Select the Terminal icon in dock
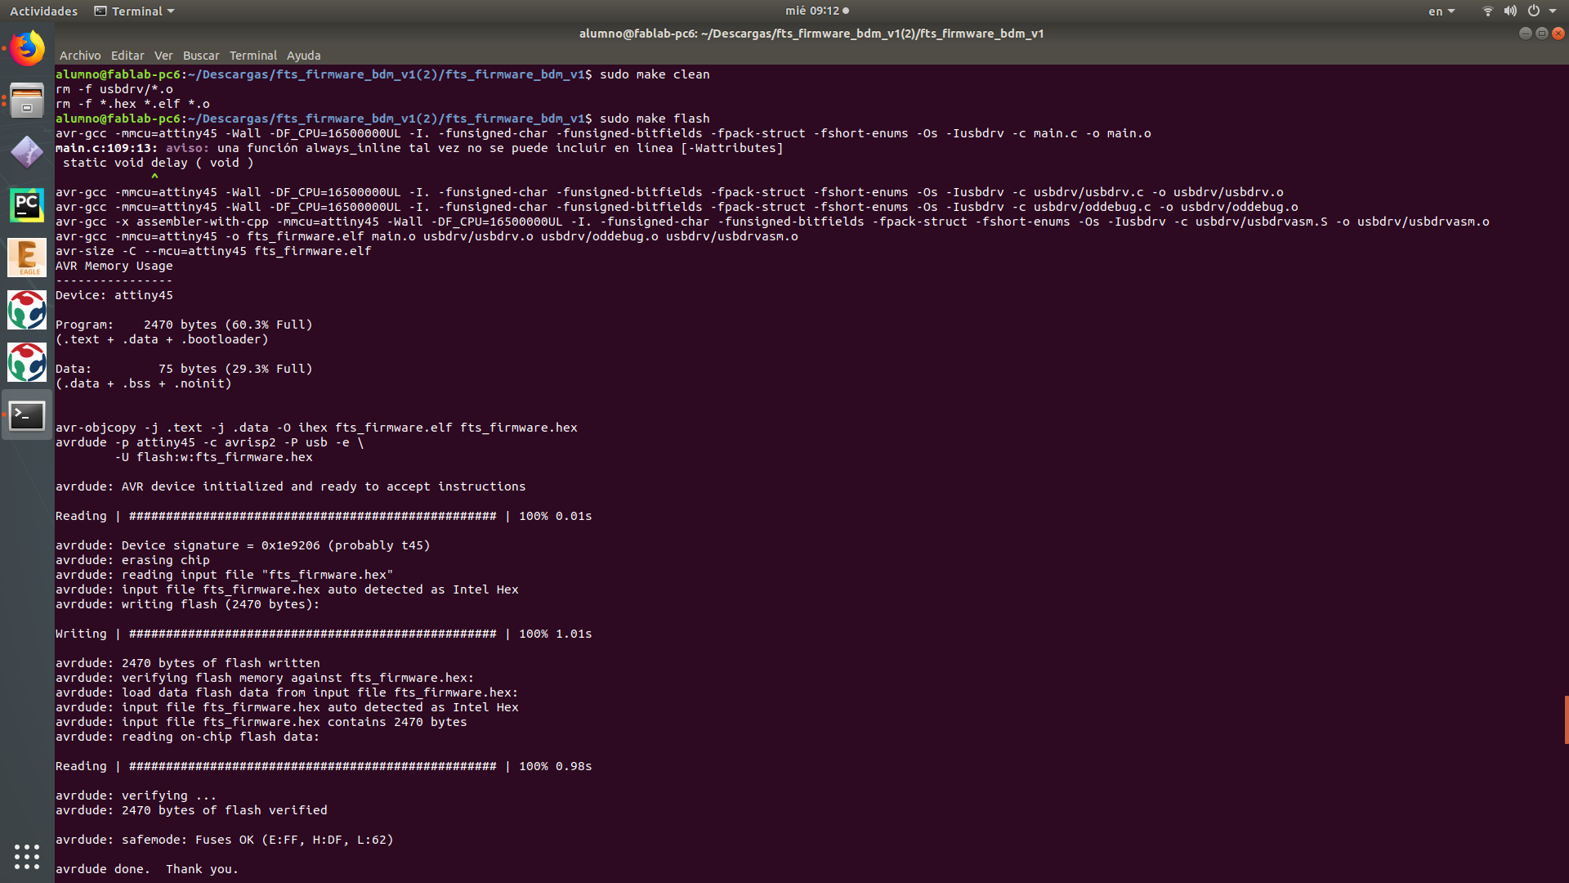 27,415
